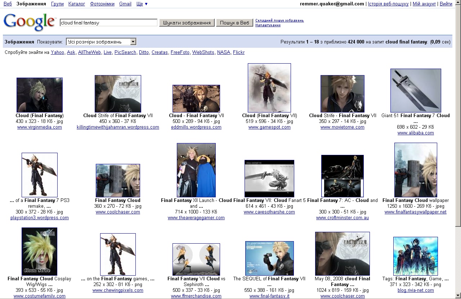Open the virginmedia.com Cloud thumbnail
Screen dimensions: 461x299
click(x=40, y=95)
